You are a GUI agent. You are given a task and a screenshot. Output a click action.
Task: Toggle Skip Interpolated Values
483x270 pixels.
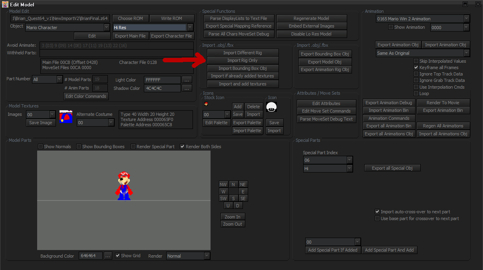416,61
